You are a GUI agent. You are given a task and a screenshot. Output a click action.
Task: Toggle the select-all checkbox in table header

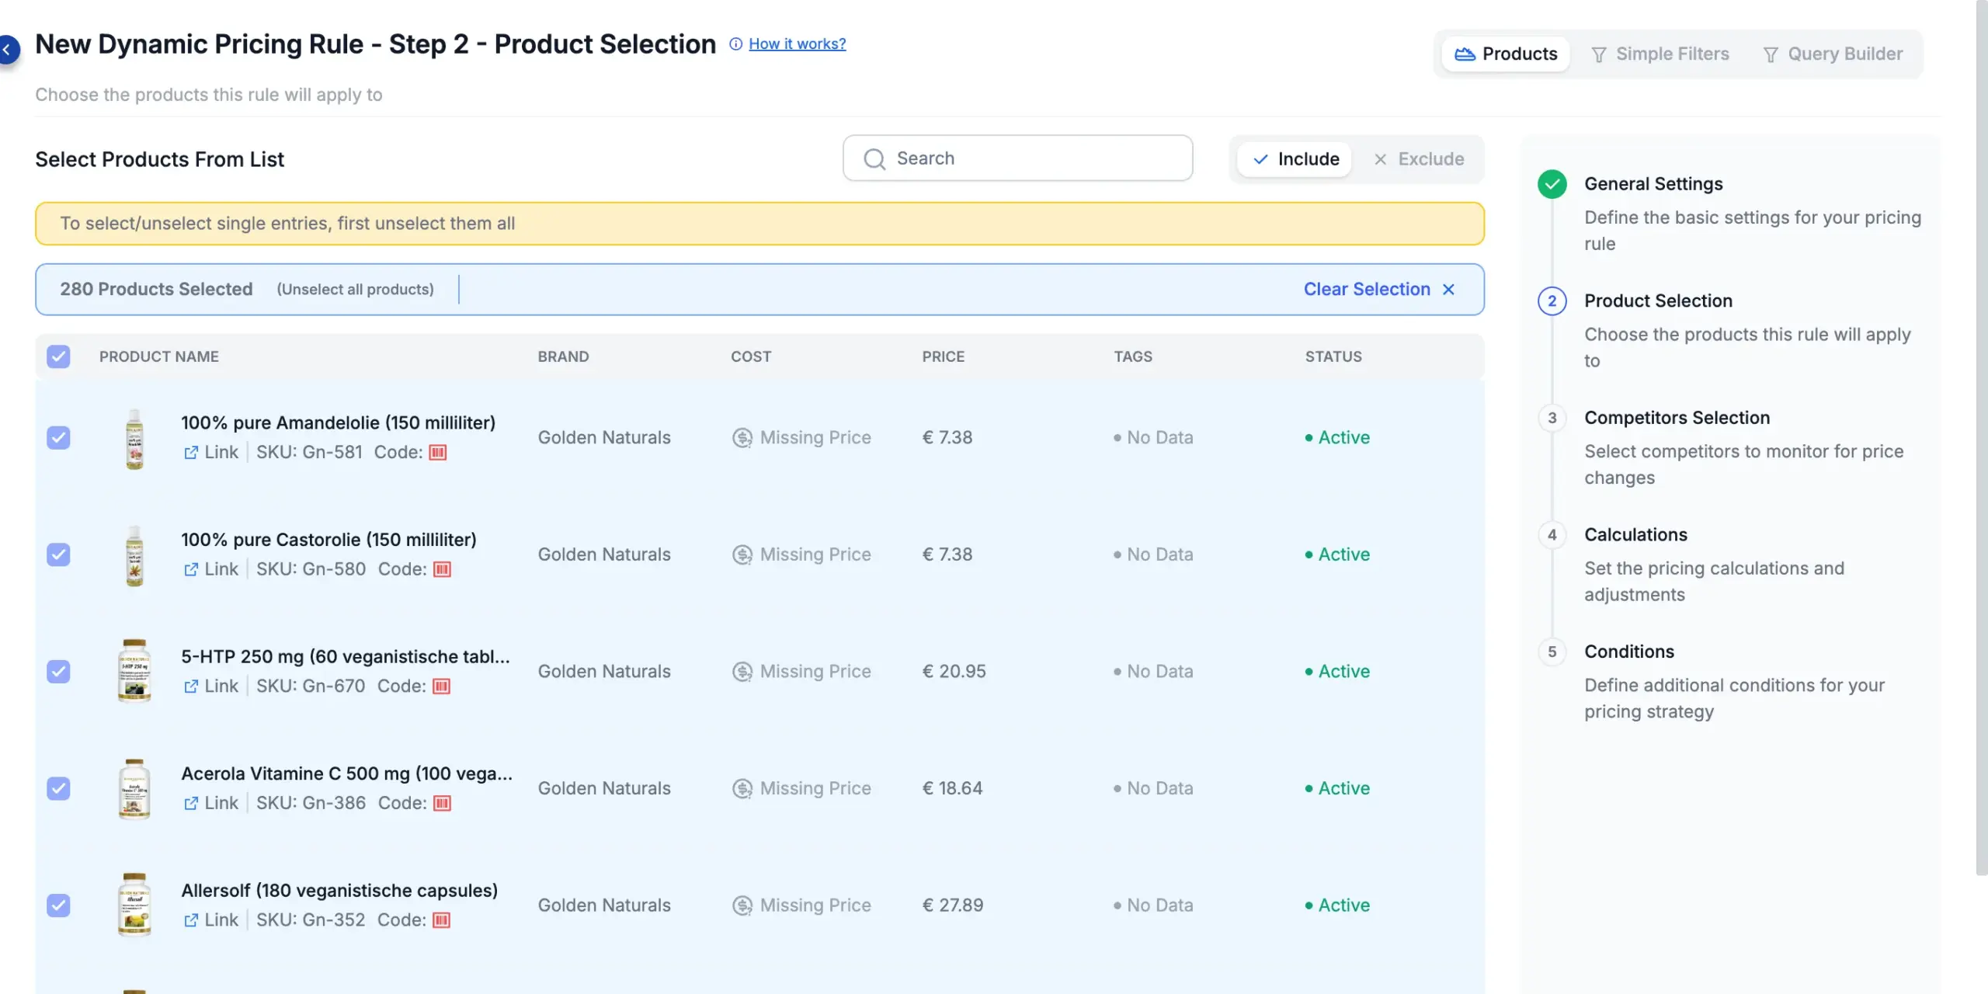click(58, 356)
